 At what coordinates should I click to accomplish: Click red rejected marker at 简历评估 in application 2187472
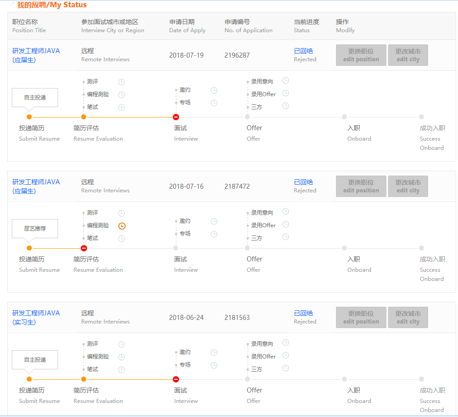click(x=84, y=248)
